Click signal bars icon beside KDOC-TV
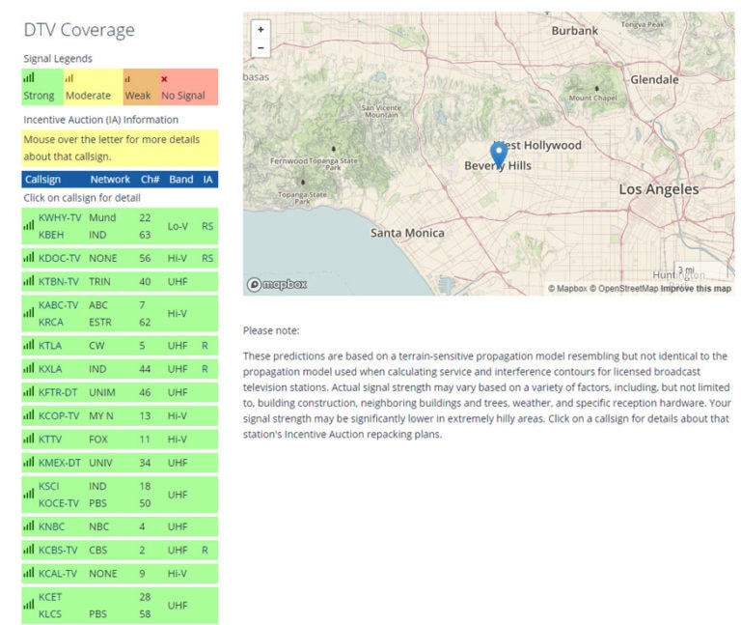This screenshot has height=625, width=741. (x=29, y=258)
